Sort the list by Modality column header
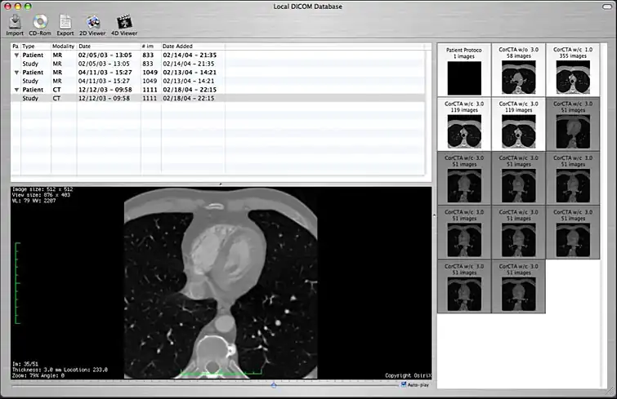The image size is (617, 399). coord(63,47)
